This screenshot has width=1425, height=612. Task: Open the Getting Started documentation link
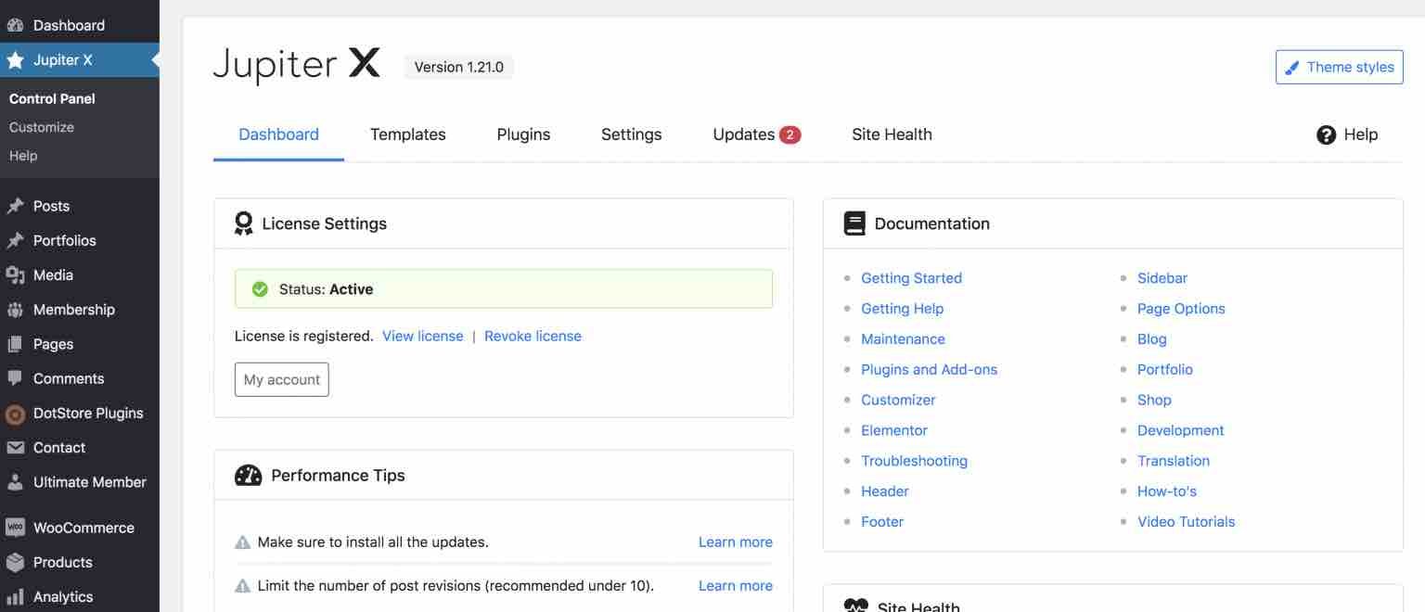[x=911, y=278]
